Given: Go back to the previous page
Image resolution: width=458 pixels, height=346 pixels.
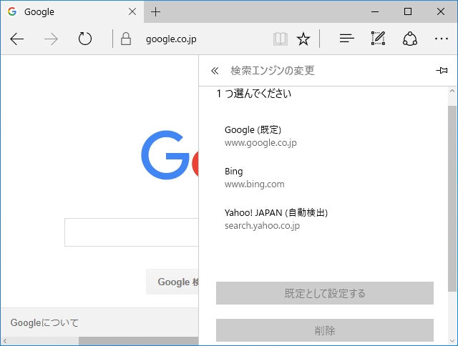Looking at the screenshot, I should pos(16,39).
